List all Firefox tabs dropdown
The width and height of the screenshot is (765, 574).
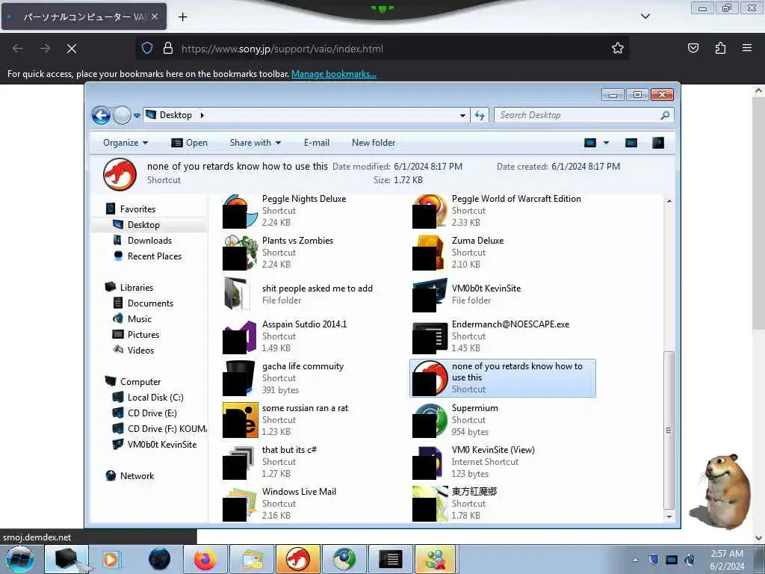pos(645,16)
